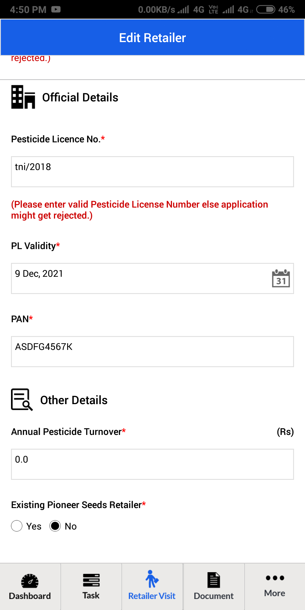
Task: Select No for Existing Pioneer Seeds Retailer
Action: point(55,526)
